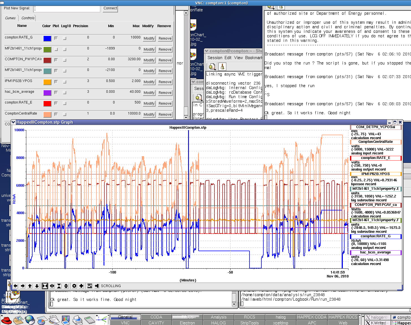Click scroll-down arrow of bottom message terminal
411x325 pixels.
pyautogui.click(x=234, y=304)
